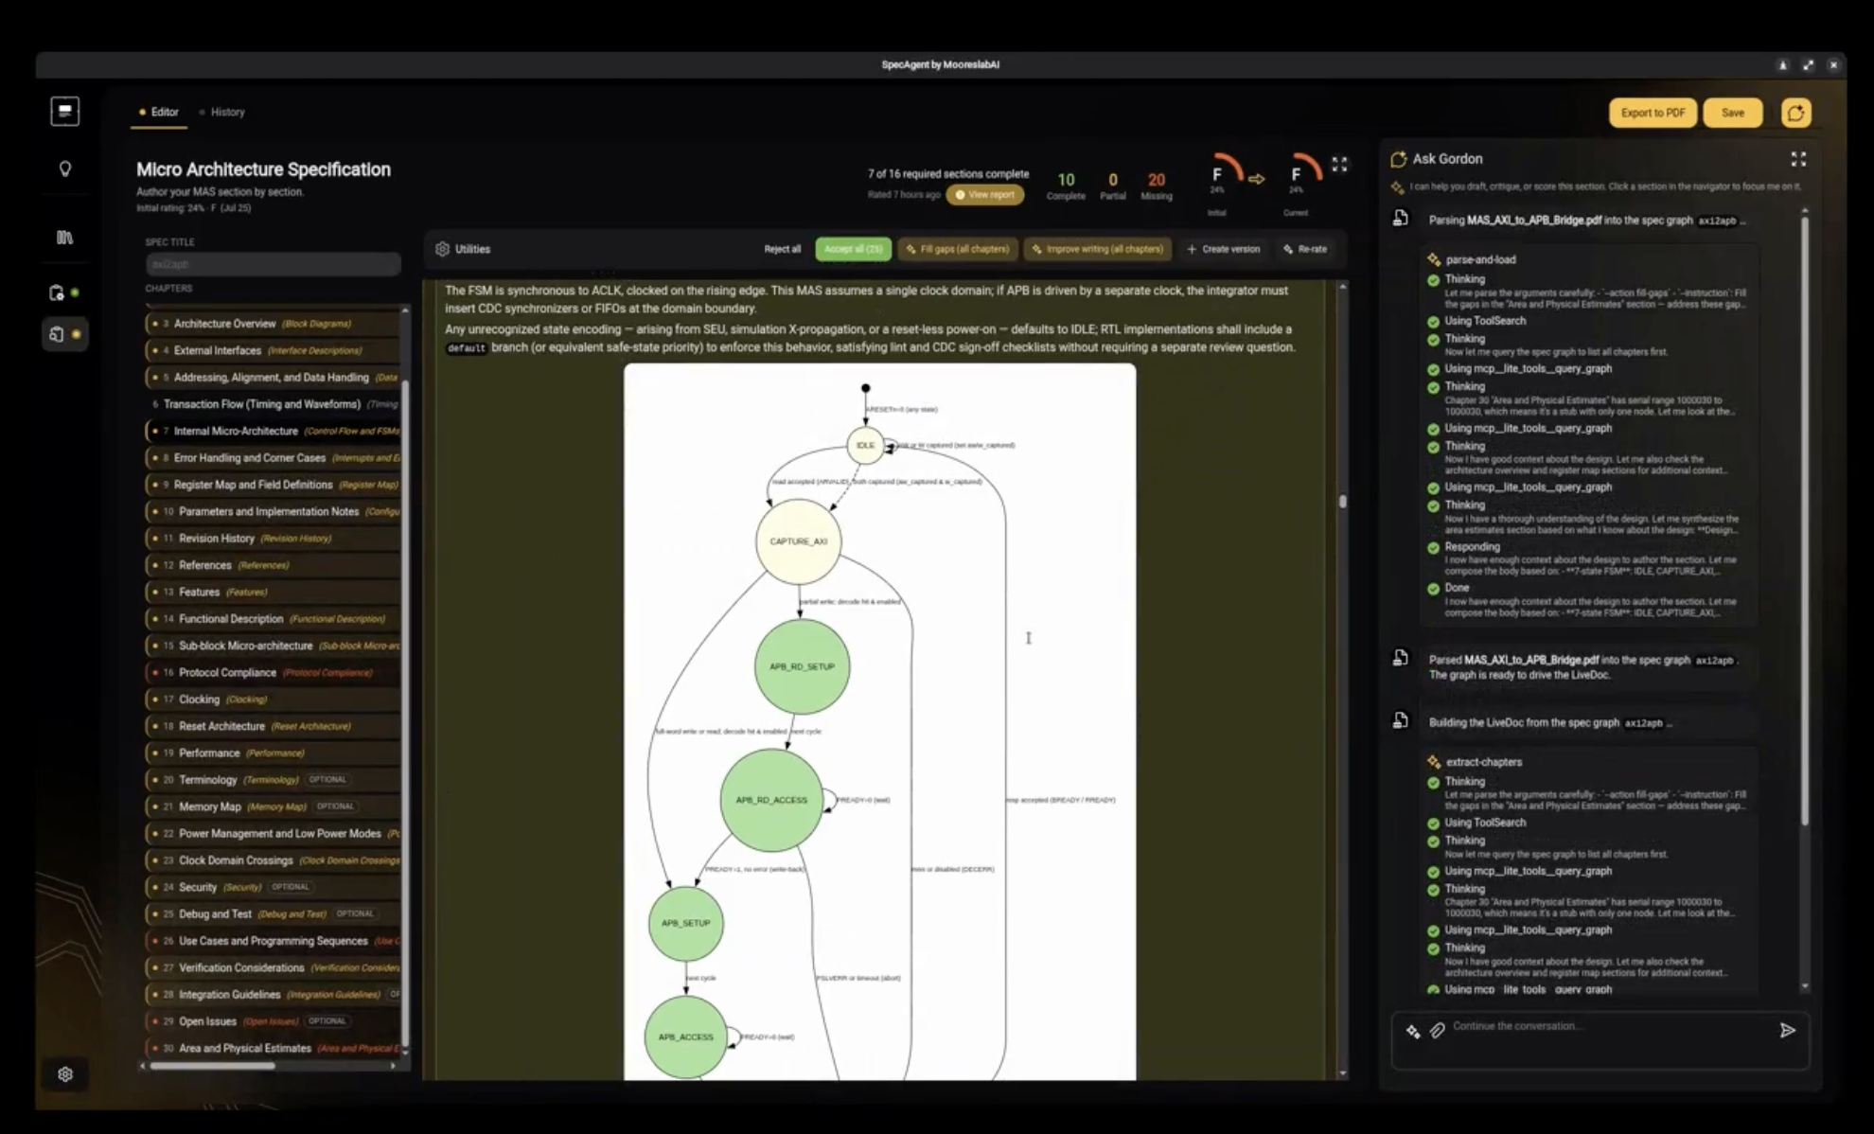This screenshot has height=1134, width=1874.
Task: Click the Utilities gear icon
Action: coord(442,249)
